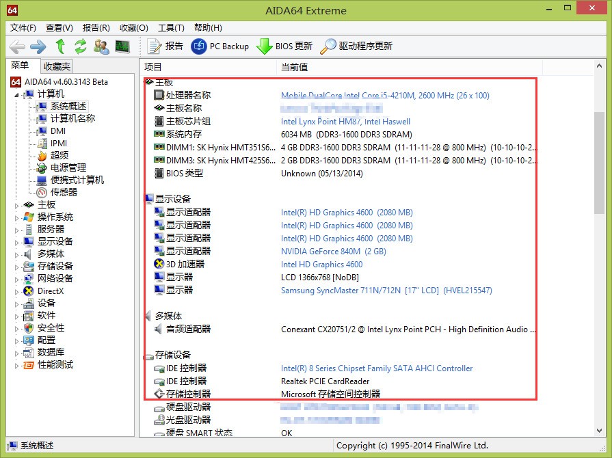Switch to the 收藏夹 tab

(x=57, y=66)
